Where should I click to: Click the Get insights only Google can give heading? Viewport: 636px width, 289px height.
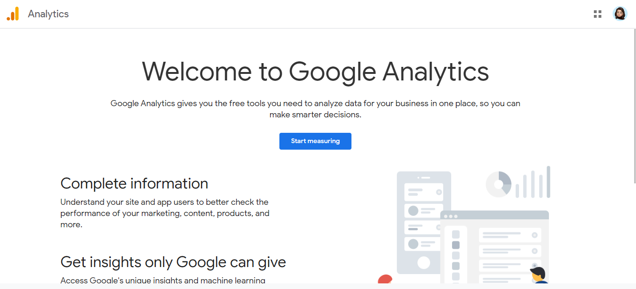point(173,262)
